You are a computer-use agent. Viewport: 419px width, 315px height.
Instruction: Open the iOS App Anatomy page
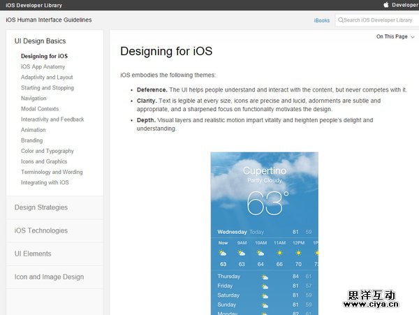[43, 67]
